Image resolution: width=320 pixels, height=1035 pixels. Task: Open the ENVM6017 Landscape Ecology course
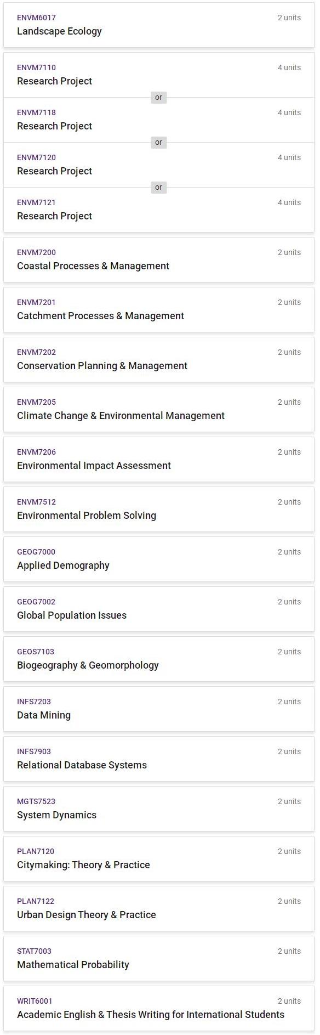click(x=159, y=25)
